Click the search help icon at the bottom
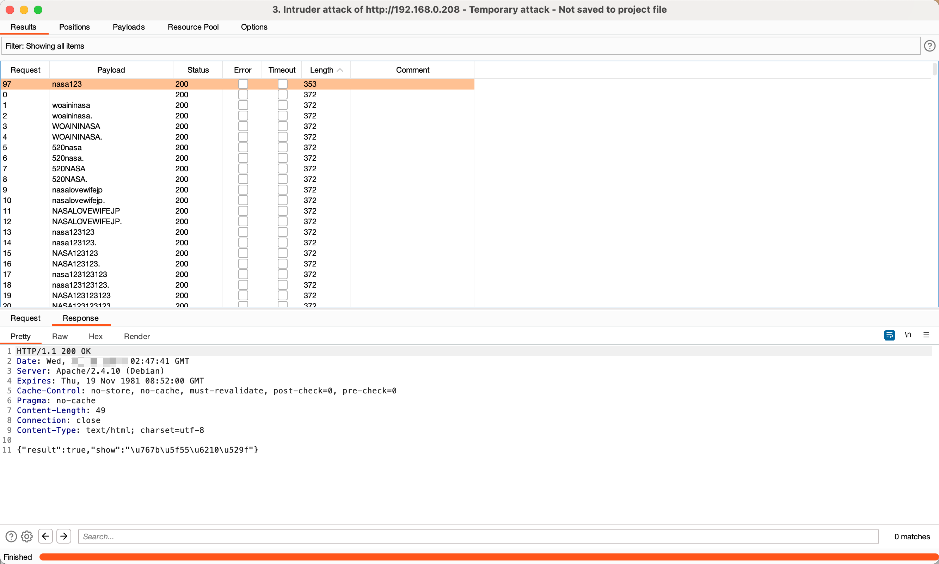This screenshot has width=939, height=564. coord(11,536)
